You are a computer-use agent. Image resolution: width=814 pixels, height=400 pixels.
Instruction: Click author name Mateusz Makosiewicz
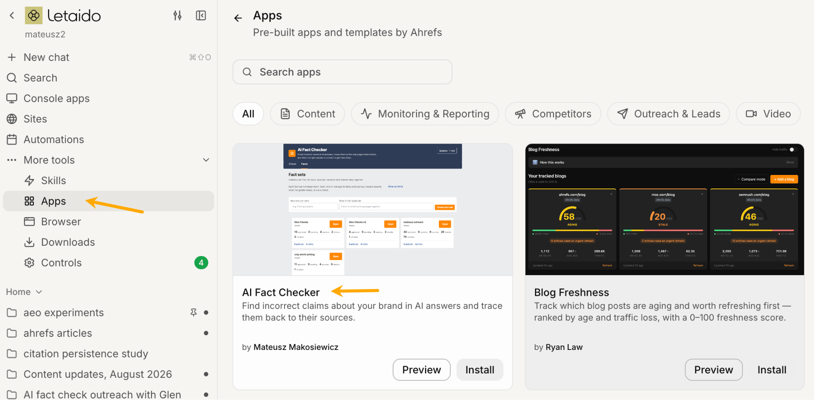click(296, 347)
